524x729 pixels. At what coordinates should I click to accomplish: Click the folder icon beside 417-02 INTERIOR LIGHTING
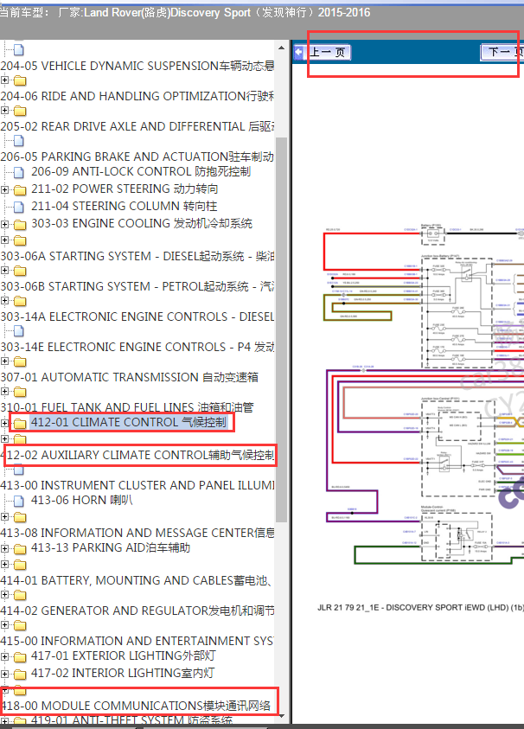tap(20, 675)
